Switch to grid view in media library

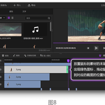[9, 18]
